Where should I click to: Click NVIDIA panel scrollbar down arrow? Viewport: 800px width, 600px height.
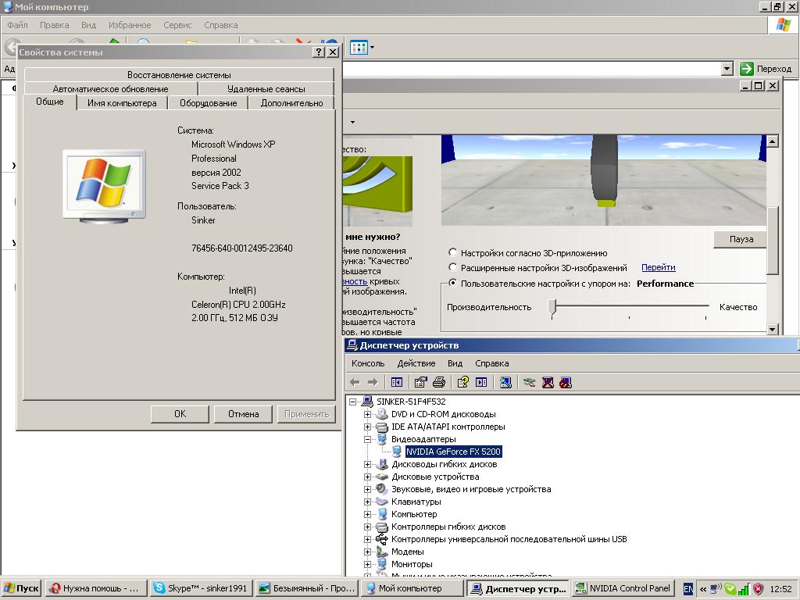pos(772,329)
